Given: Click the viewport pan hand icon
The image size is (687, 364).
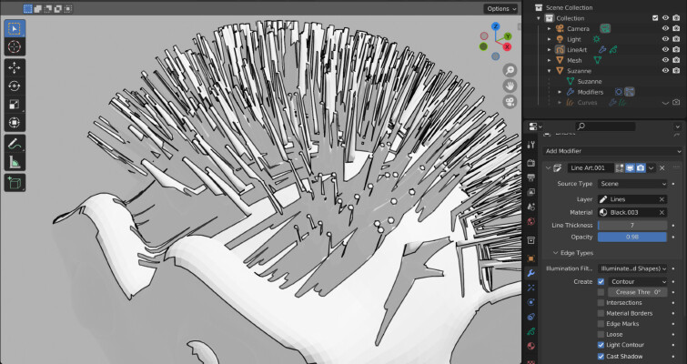Looking at the screenshot, I should click(510, 86).
